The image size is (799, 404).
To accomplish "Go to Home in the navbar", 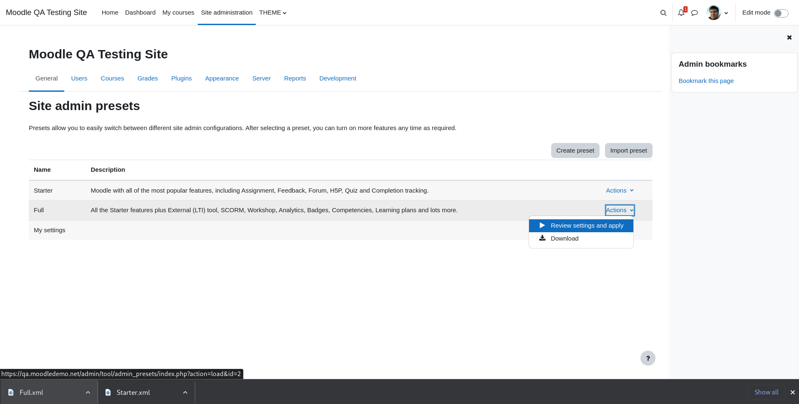I will click(110, 13).
